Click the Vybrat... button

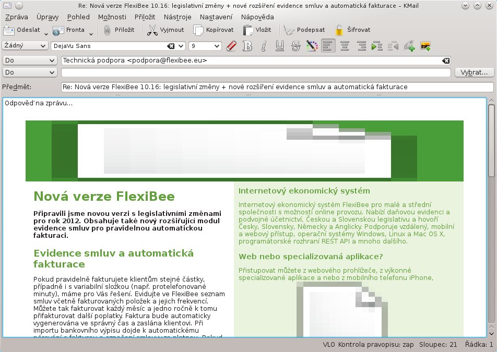coord(474,72)
